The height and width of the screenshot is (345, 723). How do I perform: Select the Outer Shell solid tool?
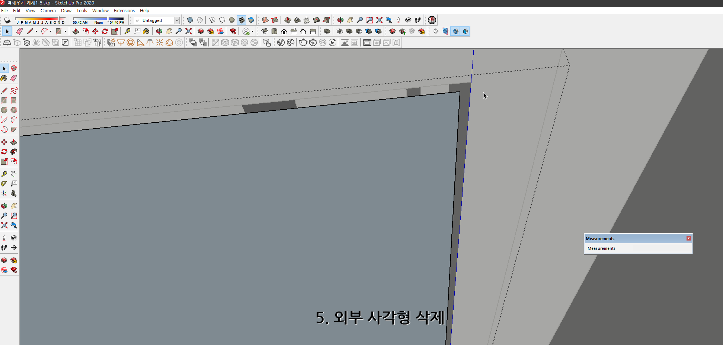[x=327, y=31]
